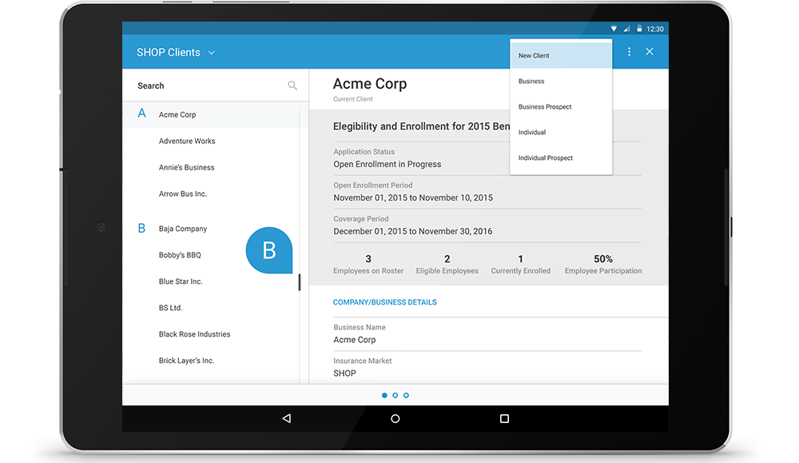Close the client detail with X icon
This screenshot has height=463, width=799.
tap(650, 51)
